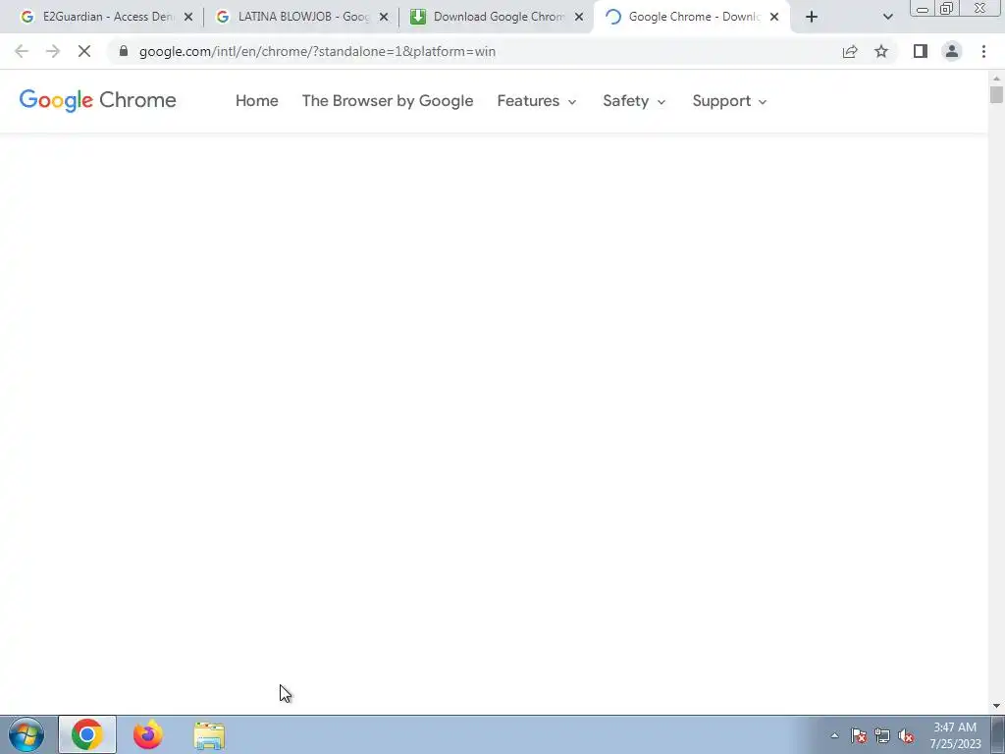The image size is (1005, 754).
Task: Close the active Google Chrome - Download tab
Action: [x=774, y=17]
